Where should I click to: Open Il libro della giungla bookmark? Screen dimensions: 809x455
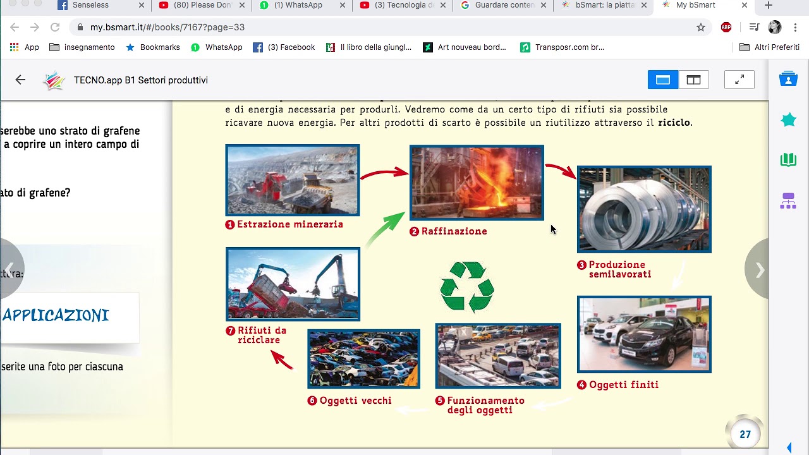point(368,47)
